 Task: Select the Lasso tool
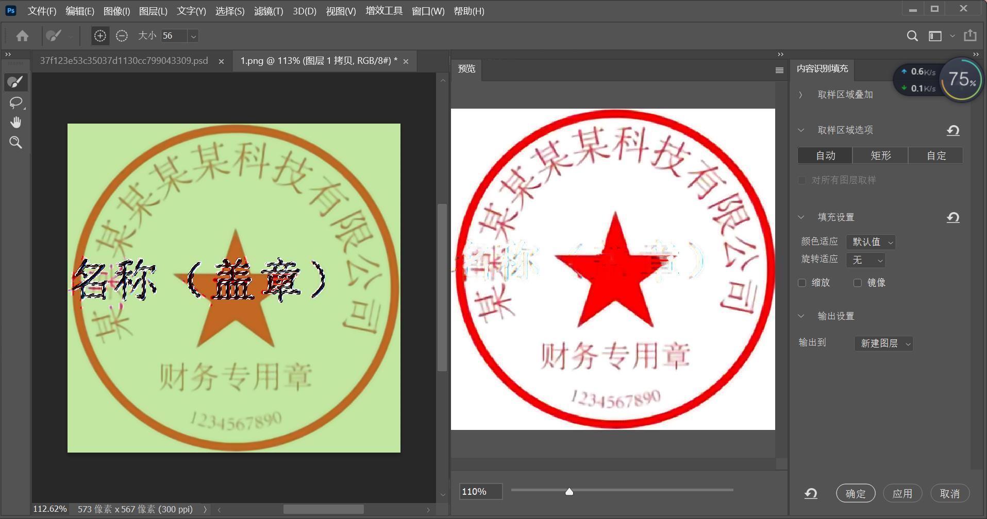[15, 102]
